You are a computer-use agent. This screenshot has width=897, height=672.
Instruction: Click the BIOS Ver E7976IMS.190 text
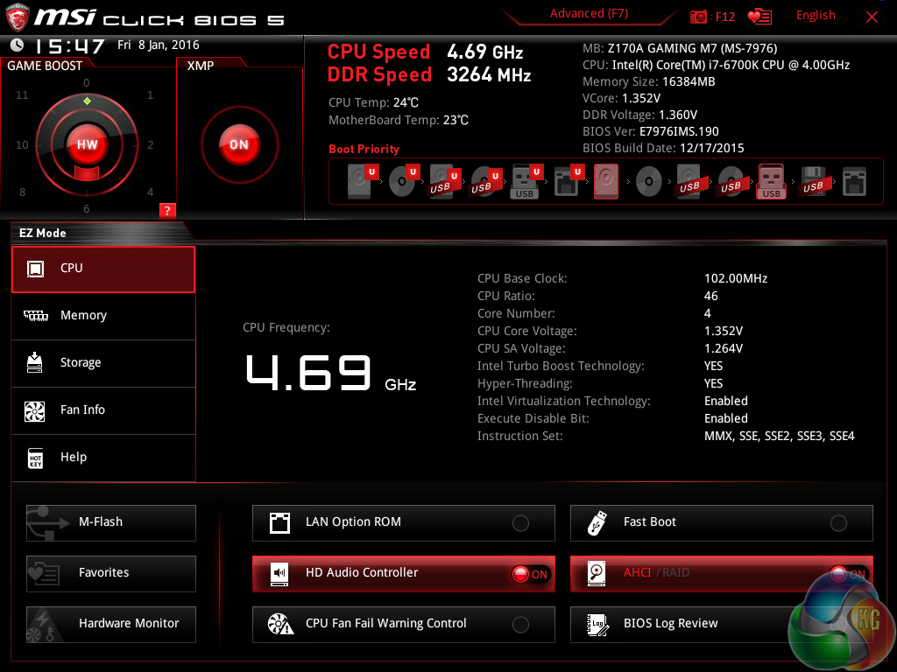pyautogui.click(x=651, y=131)
